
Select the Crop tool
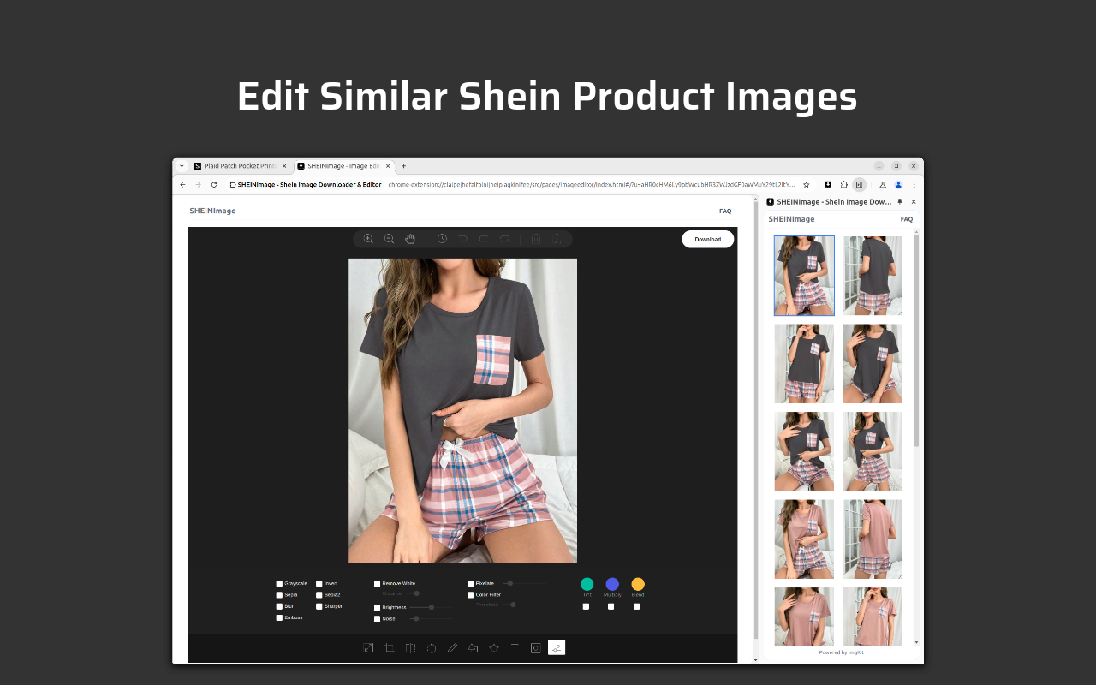coord(390,648)
